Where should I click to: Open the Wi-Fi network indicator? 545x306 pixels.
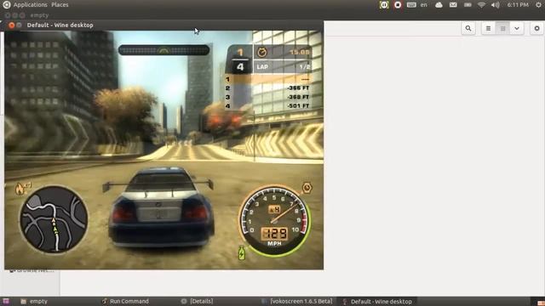click(x=481, y=5)
